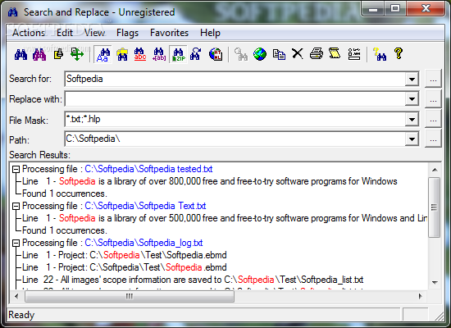This screenshot has width=451, height=328.
Task: Toggle search ZIP files option
Action: tap(178, 54)
